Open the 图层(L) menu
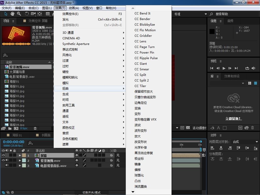Viewport: 260px width, 195px height. coord(47,8)
